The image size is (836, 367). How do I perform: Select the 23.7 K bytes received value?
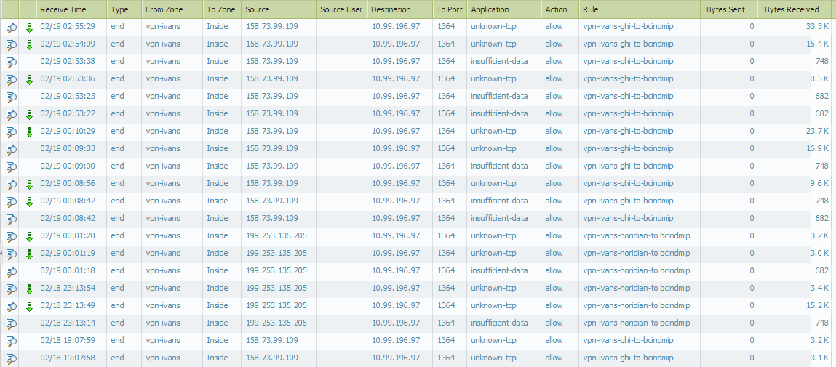(817, 131)
